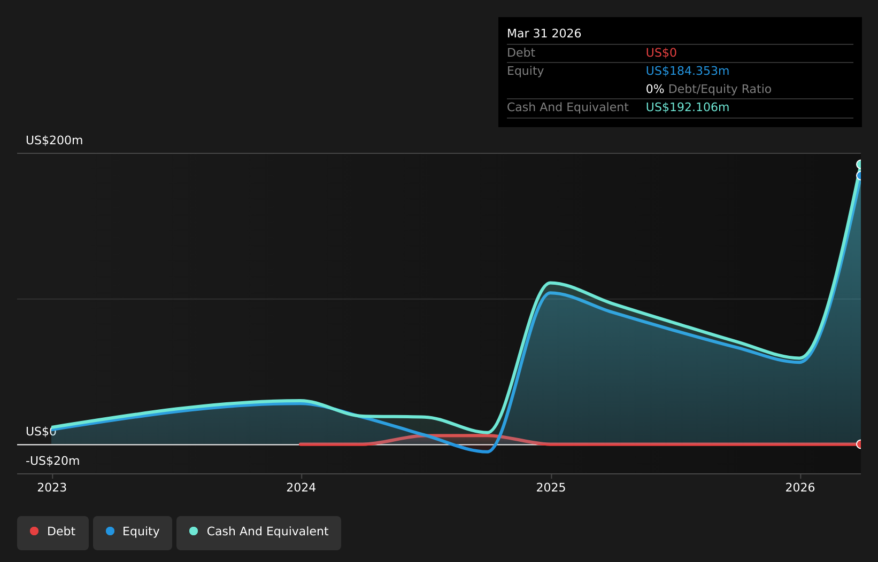878x562 pixels.
Task: Toggle the Equity legend button
Action: click(x=133, y=533)
